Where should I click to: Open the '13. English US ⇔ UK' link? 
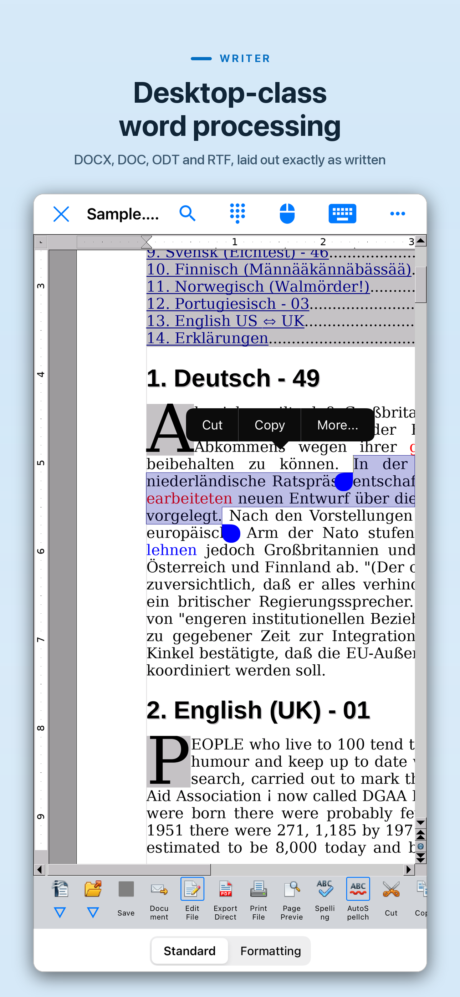pyautogui.click(x=225, y=321)
